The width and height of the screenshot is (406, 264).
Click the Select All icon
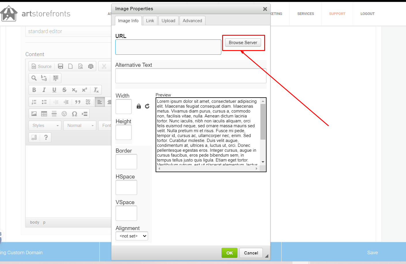coord(56,78)
